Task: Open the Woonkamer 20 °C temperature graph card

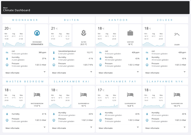Action: click(14, 35)
